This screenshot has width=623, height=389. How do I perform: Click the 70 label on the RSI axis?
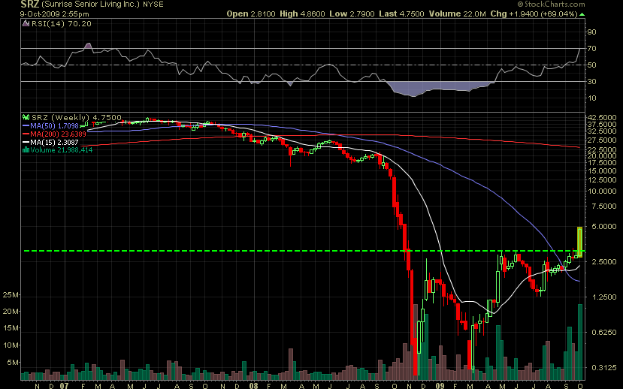(x=591, y=48)
